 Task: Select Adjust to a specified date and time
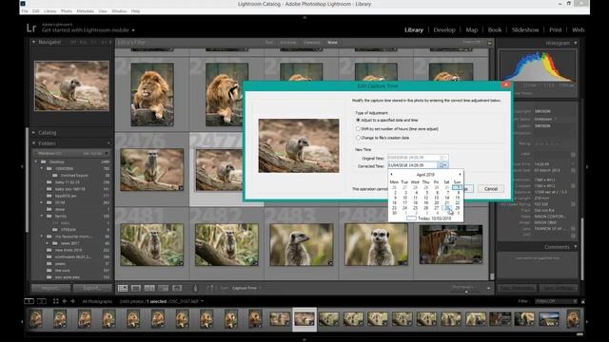pos(387,121)
